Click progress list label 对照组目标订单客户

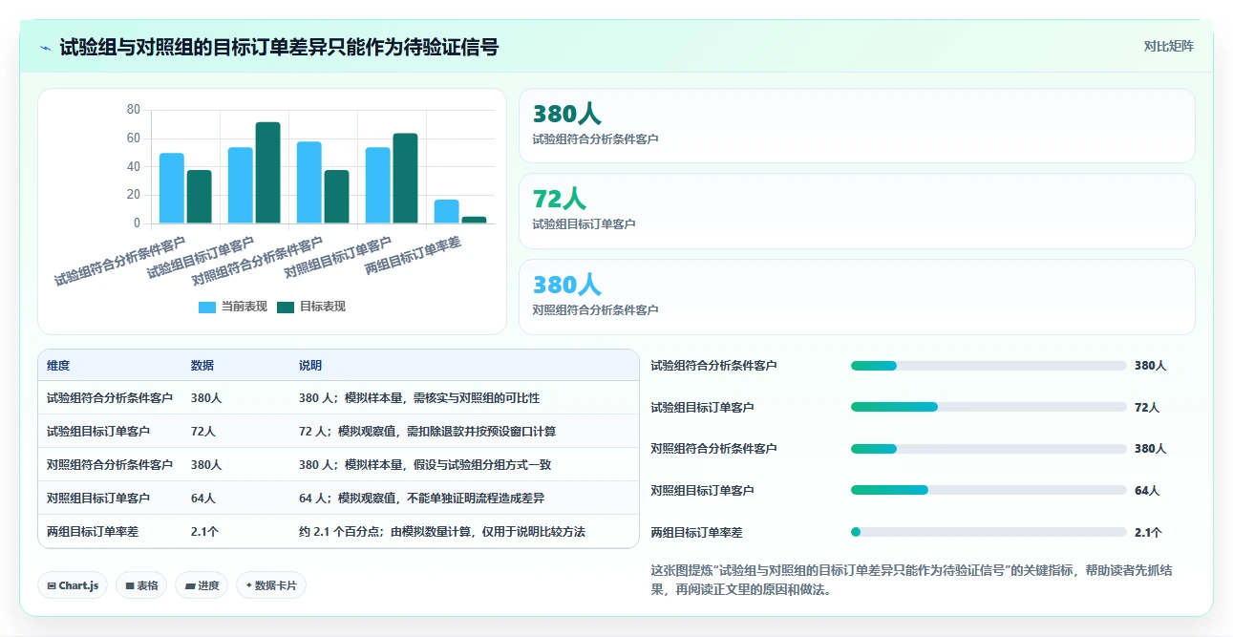point(702,491)
